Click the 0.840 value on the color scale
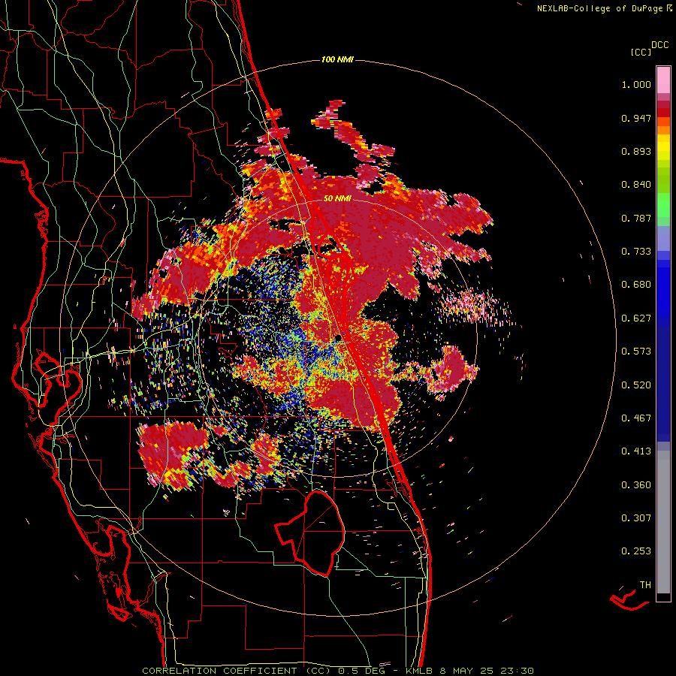The height and width of the screenshot is (676, 676). click(636, 185)
